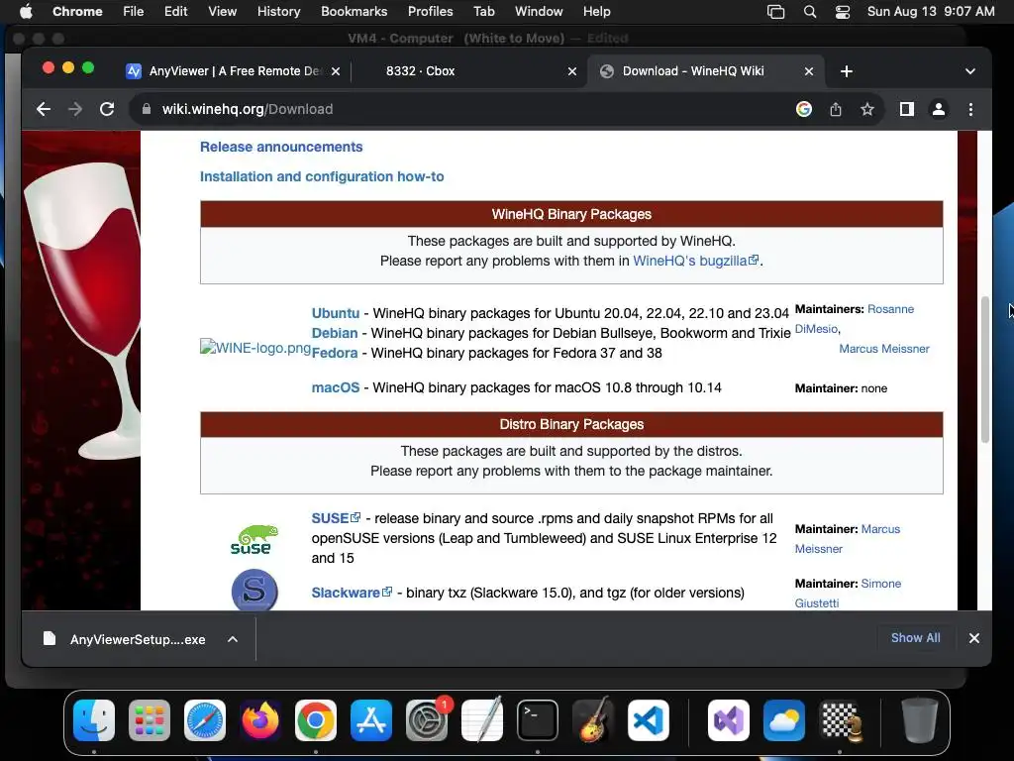
Task: Open Control Center in menu bar
Action: click(x=842, y=11)
